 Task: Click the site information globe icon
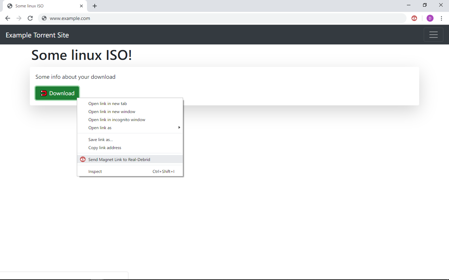(44, 18)
